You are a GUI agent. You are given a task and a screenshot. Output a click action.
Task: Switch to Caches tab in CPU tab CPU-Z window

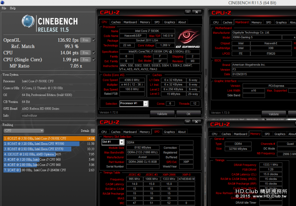pos(116,22)
